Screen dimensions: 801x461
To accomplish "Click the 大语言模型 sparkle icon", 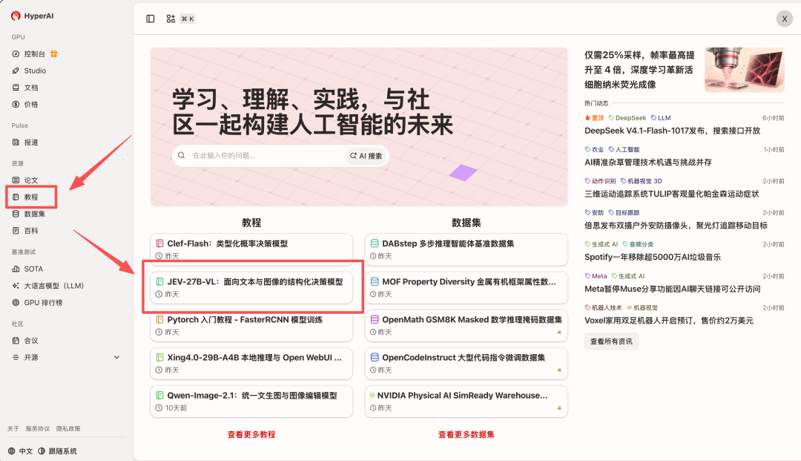I will point(16,286).
